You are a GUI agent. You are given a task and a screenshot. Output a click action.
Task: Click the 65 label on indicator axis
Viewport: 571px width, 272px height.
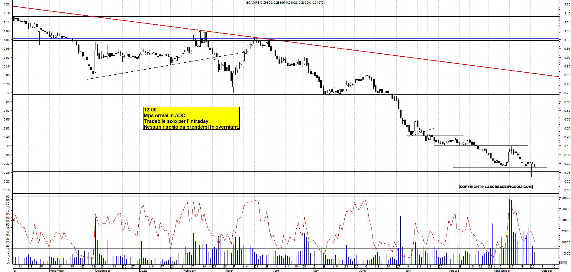[x=8, y=214]
